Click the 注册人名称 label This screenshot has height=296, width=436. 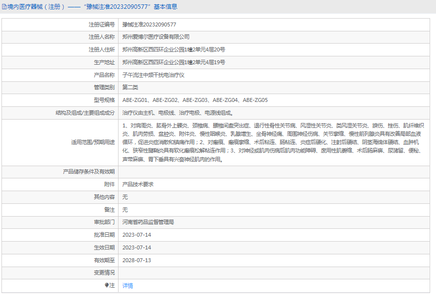(x=102, y=37)
